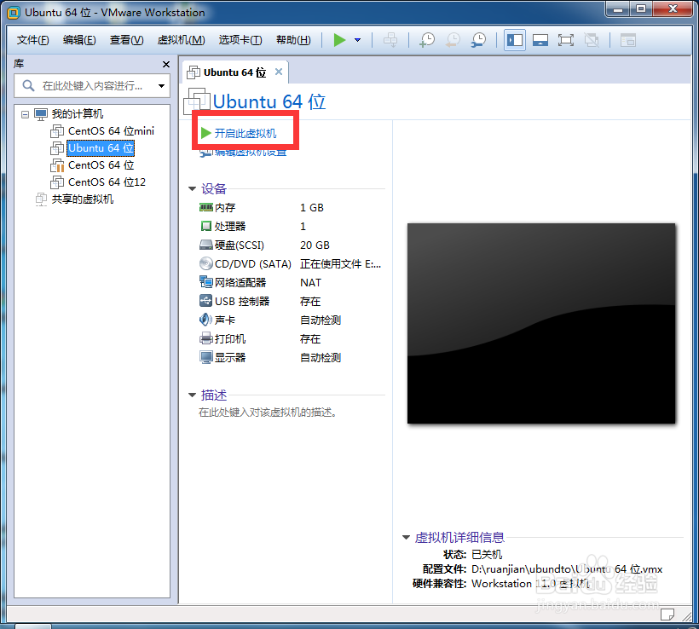Click the 显示器 display icon
Viewport: 699px width, 629px height.
(x=206, y=357)
